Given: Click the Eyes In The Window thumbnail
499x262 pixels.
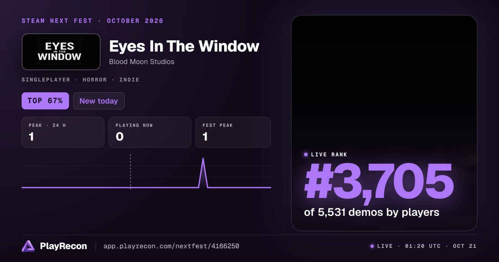Looking at the screenshot, I should 61,52.
